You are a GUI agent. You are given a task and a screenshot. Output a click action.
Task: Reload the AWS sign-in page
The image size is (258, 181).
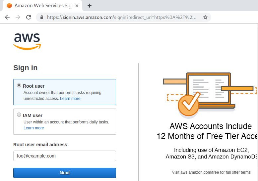click(29, 17)
